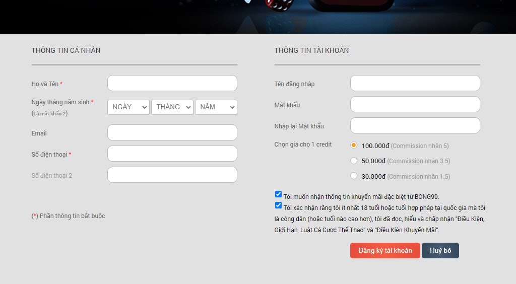Screen dimensions: 516x284
Task: Click the Họ và Tên input field
Action: (x=172, y=83)
